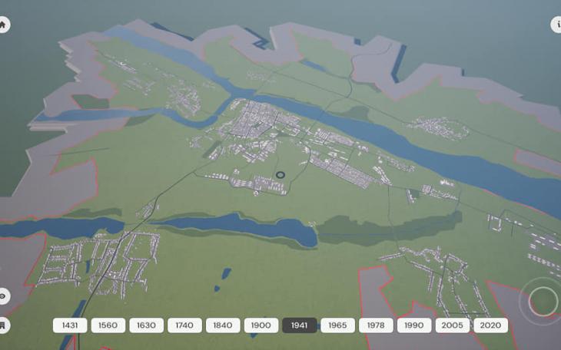The image size is (561, 350).
Task: Select the year 1990
Action: coord(413,325)
